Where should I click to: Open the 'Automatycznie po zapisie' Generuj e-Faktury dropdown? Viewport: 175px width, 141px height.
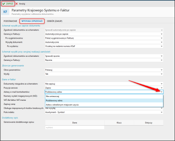104,34
